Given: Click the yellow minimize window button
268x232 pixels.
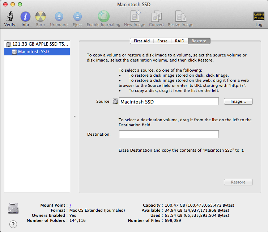Looking at the screenshot, I should point(13,4).
